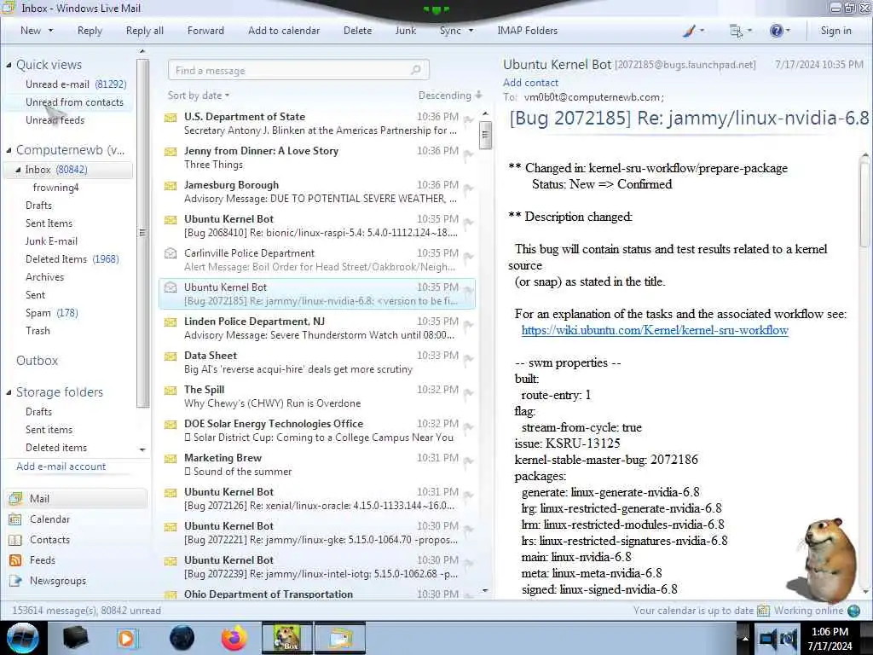This screenshot has height=655, width=873.
Task: Collapse the Inbox folder tree
Action: pyautogui.click(x=18, y=170)
